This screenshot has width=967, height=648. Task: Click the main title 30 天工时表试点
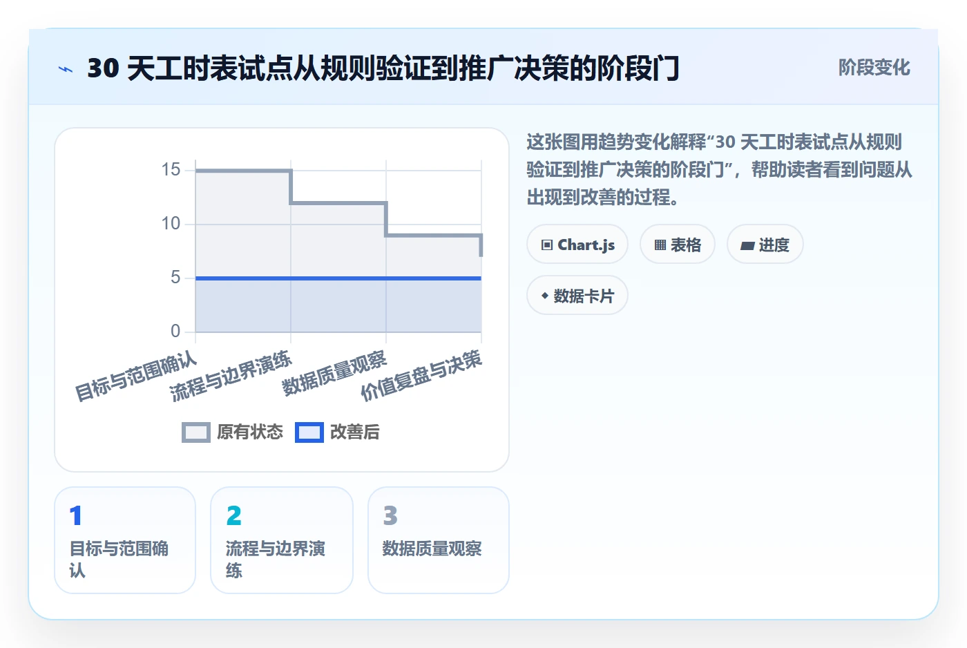[383, 68]
